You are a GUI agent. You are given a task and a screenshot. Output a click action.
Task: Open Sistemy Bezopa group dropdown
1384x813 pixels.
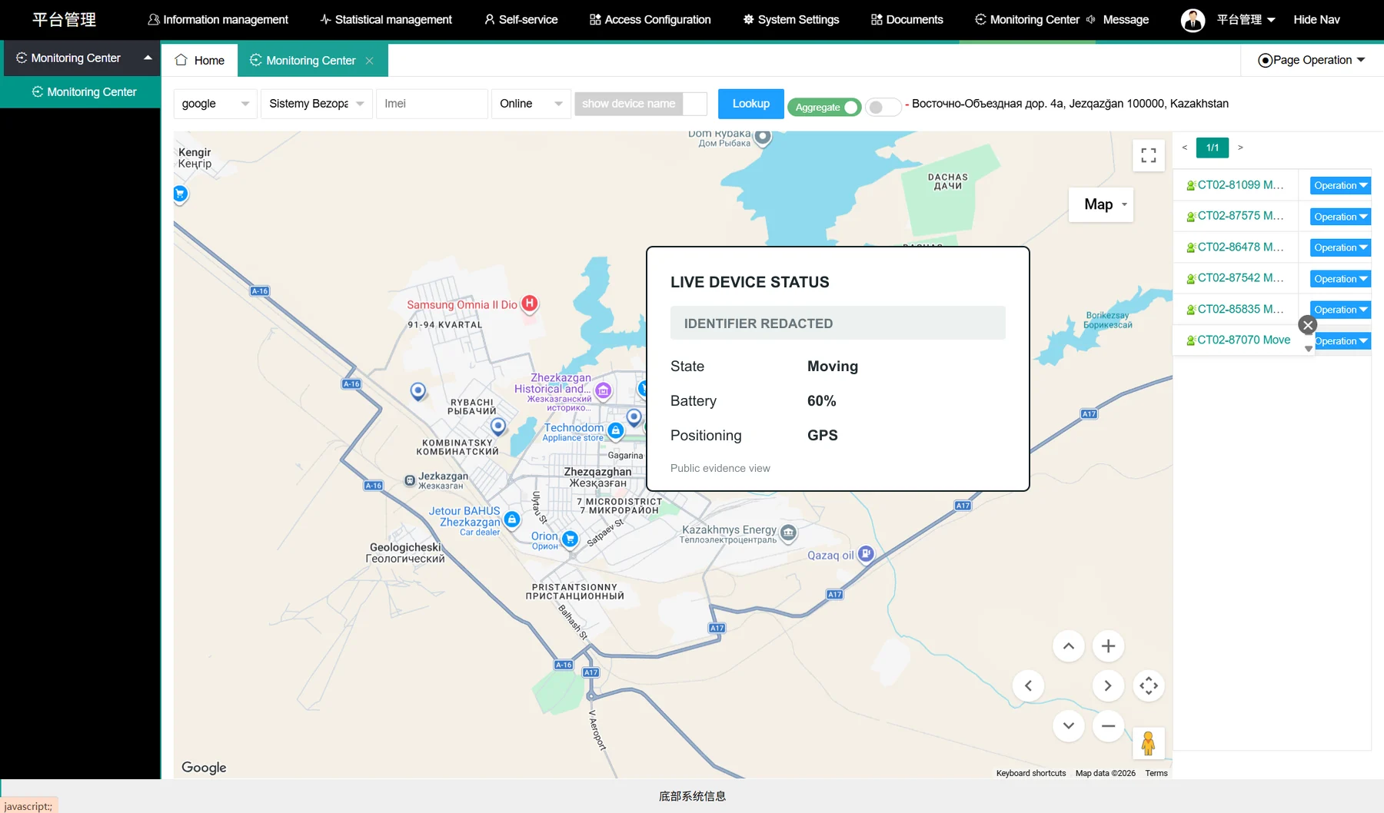coord(317,104)
